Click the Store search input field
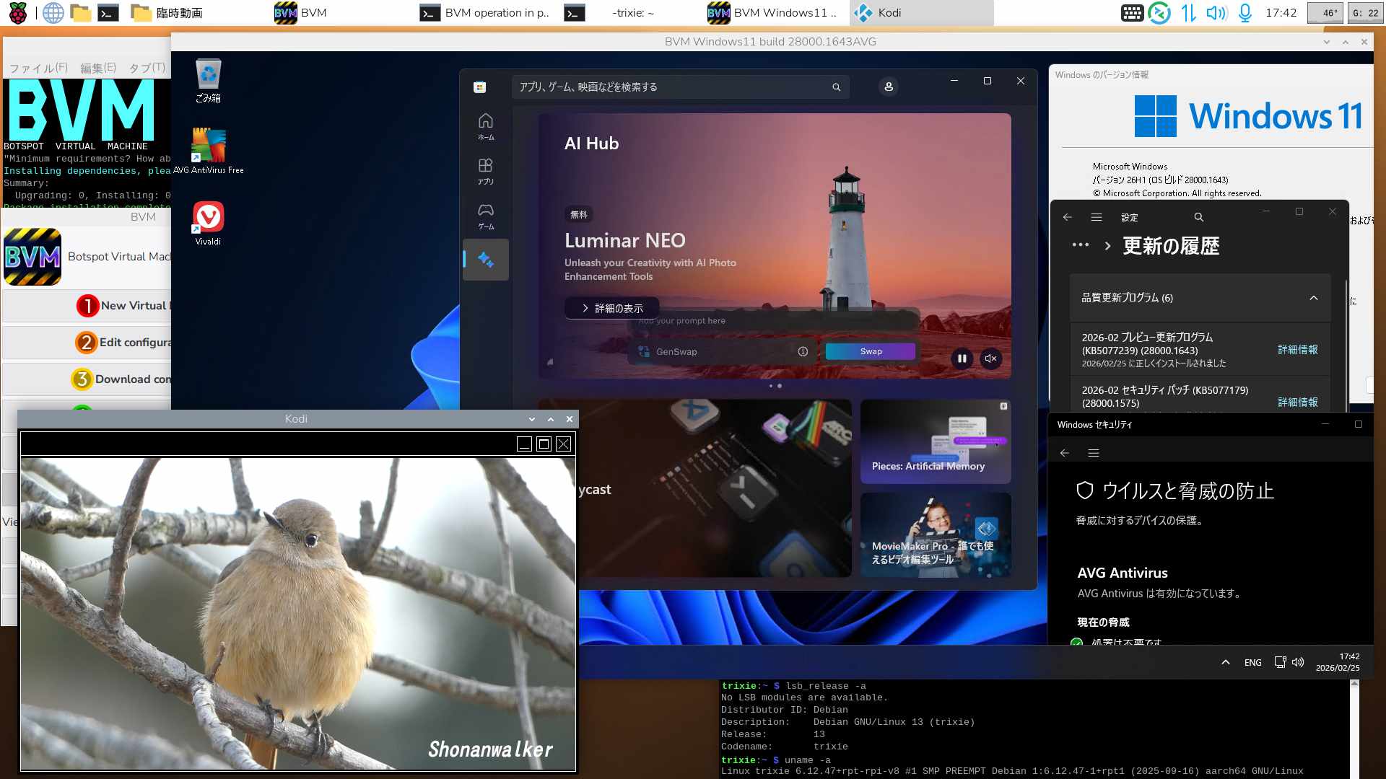The height and width of the screenshot is (779, 1386). pos(671,87)
